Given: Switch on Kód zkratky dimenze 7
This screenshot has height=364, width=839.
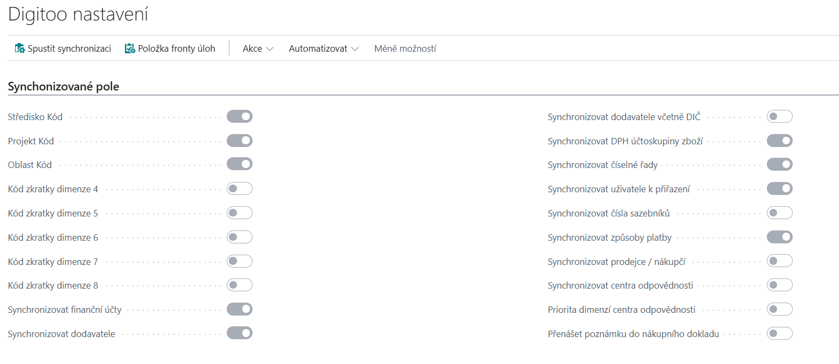Looking at the screenshot, I should [x=240, y=261].
